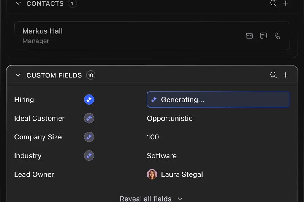Collapse the Contacts section chevron

(x=18, y=3)
